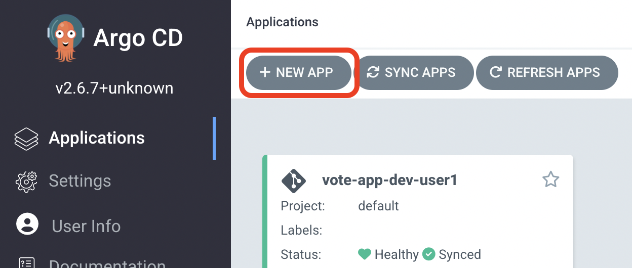Click the green Healthy heart icon
632x268 pixels.
tap(365, 254)
